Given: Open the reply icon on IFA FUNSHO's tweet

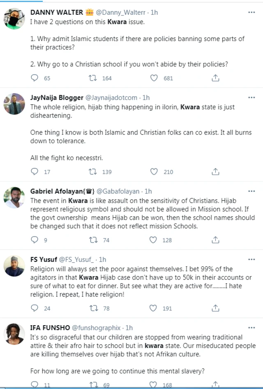Looking at the screenshot, I should [x=34, y=383].
